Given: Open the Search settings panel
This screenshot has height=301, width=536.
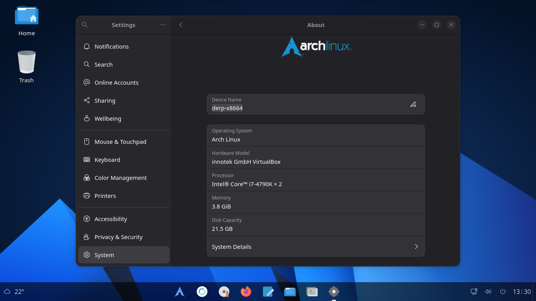Looking at the screenshot, I should click(124, 64).
